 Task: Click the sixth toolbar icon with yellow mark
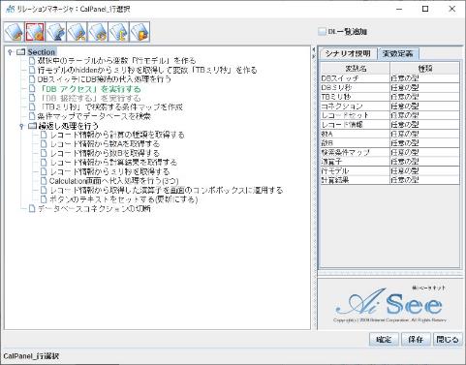pyautogui.click(x=118, y=32)
